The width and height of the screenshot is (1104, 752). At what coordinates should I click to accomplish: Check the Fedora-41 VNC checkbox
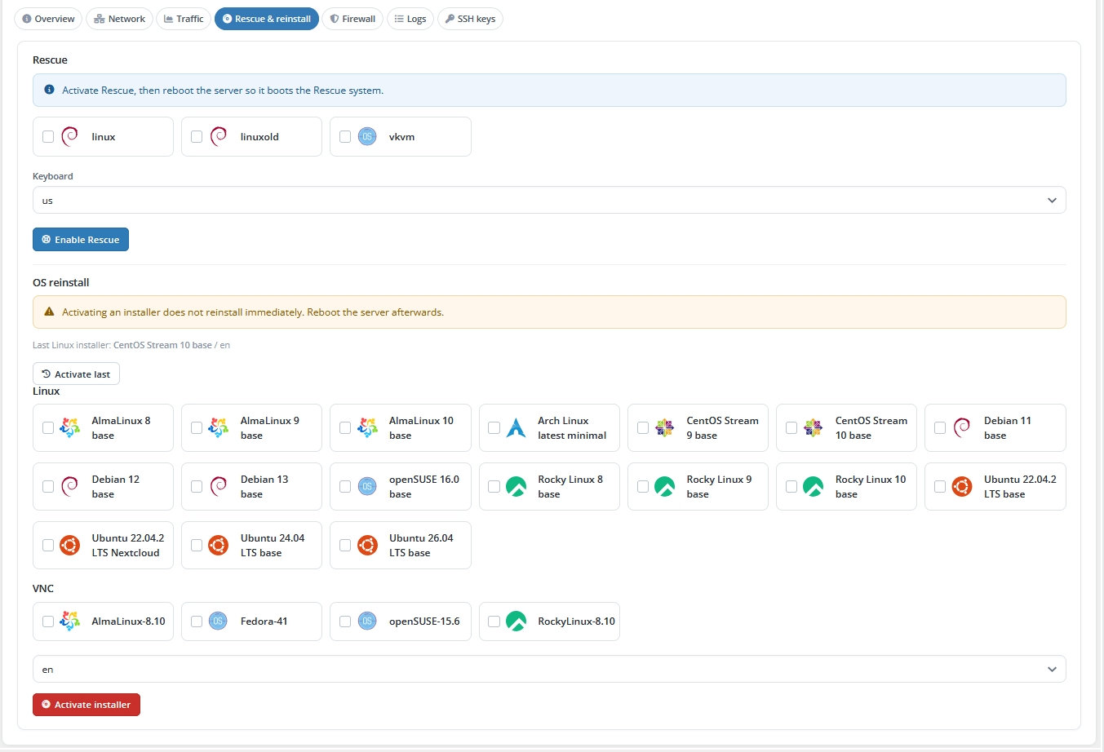click(x=197, y=622)
